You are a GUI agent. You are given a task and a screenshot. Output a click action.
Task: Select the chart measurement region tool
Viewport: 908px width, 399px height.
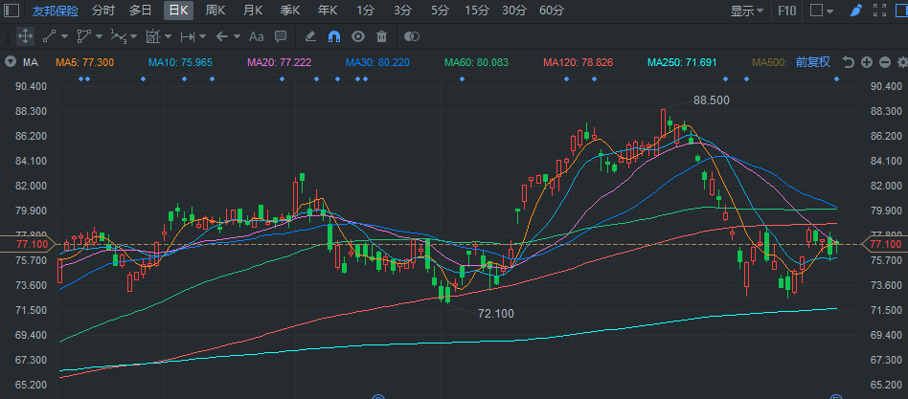point(152,36)
